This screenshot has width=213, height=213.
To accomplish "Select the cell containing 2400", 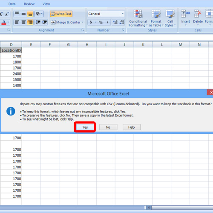I will (11, 74).
